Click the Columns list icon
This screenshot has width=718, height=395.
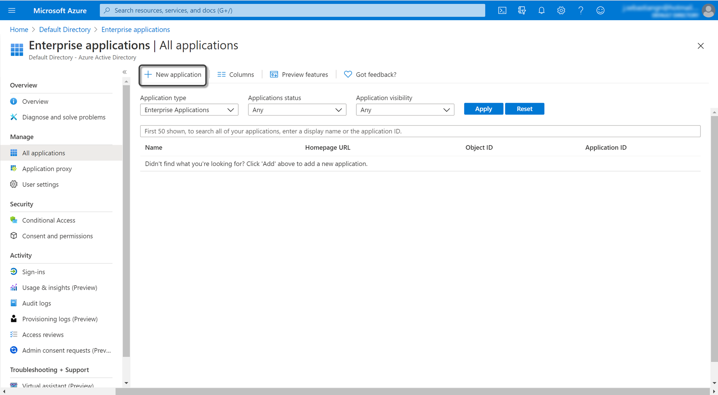221,74
